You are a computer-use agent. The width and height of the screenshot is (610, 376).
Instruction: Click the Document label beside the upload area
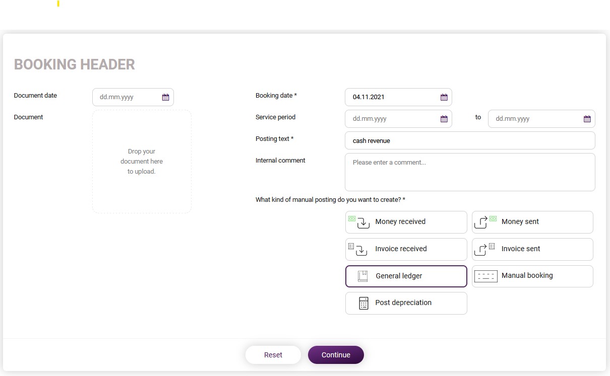coord(29,117)
